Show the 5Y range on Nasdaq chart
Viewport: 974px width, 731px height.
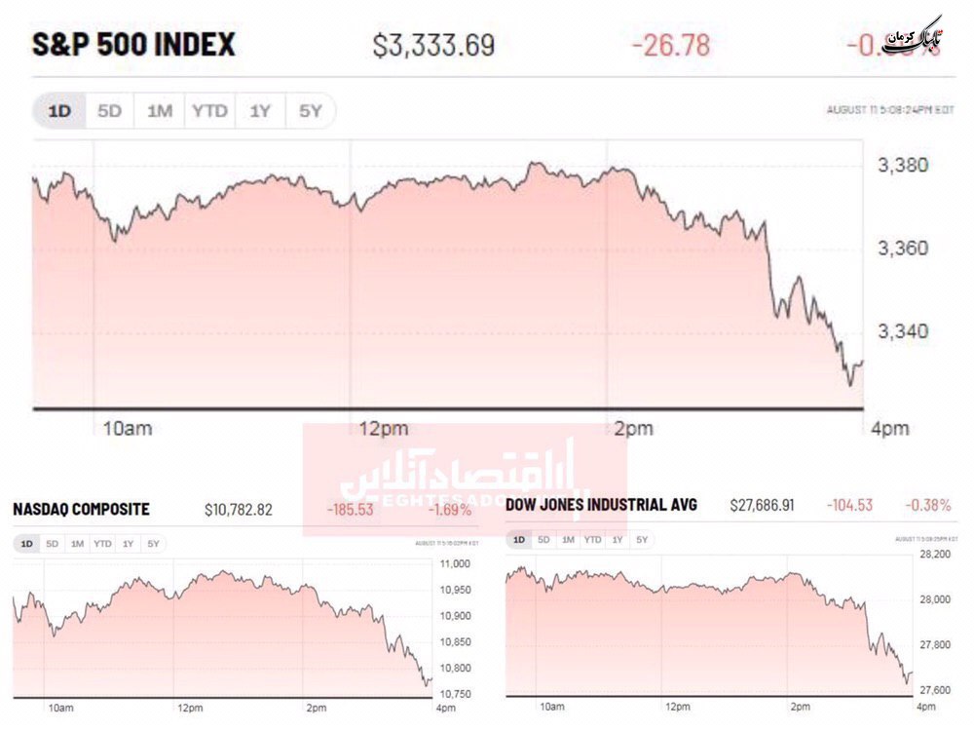pyautogui.click(x=153, y=544)
